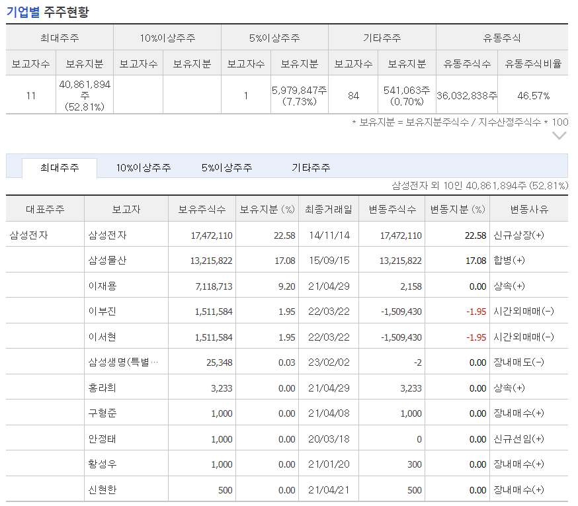This screenshot has width=578, height=506.
Task: Click the 보유지분 formula footnote
Action: (460, 122)
